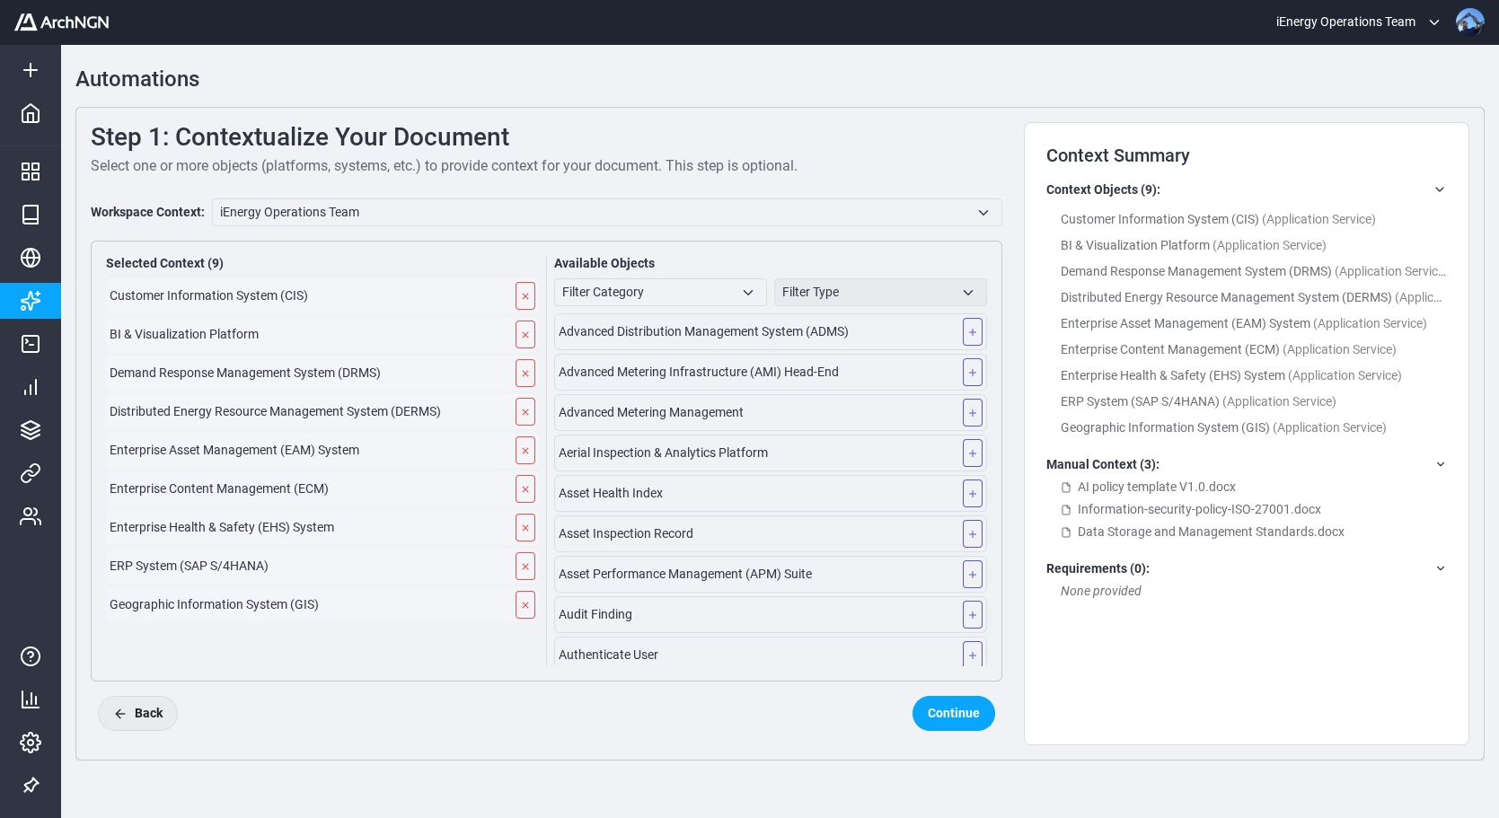Open the Home view from the sidebar
Image resolution: width=1499 pixels, height=818 pixels.
click(31, 113)
